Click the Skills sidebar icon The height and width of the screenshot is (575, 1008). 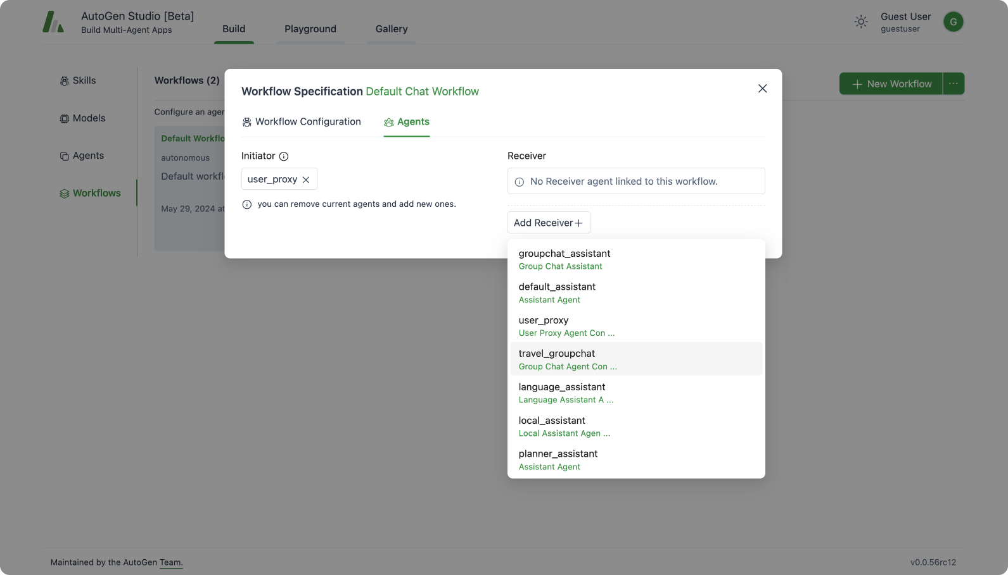coord(64,81)
